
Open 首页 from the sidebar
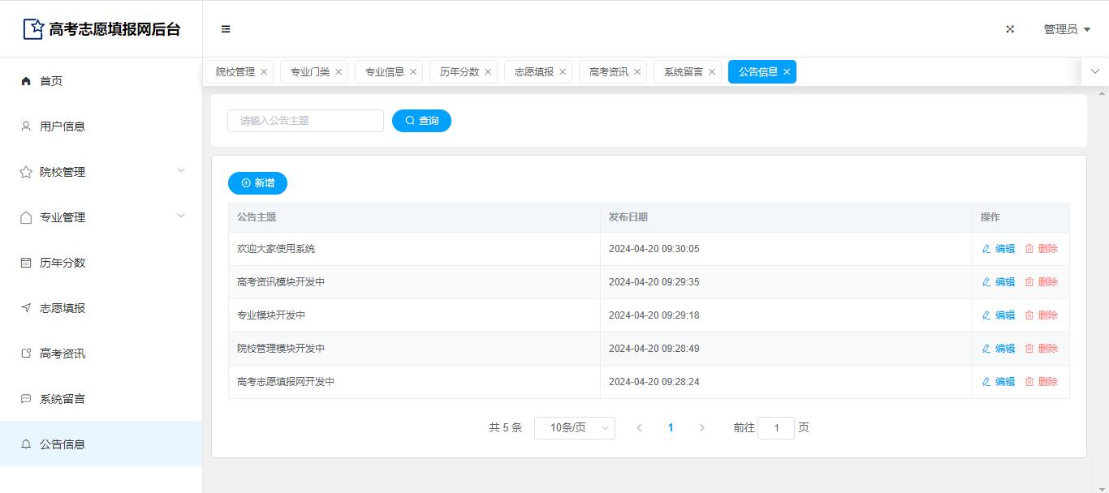[51, 81]
